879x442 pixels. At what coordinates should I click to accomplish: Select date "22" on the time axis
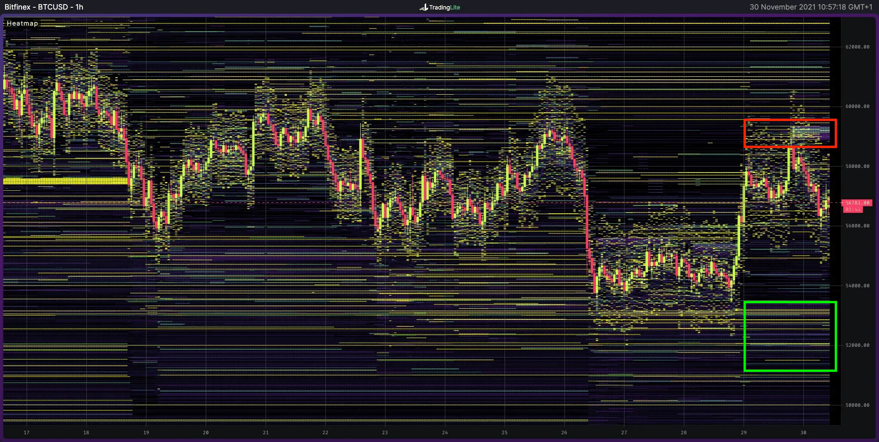325,432
